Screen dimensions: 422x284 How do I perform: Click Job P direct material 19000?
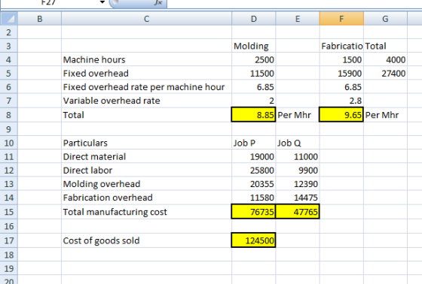coord(253,156)
